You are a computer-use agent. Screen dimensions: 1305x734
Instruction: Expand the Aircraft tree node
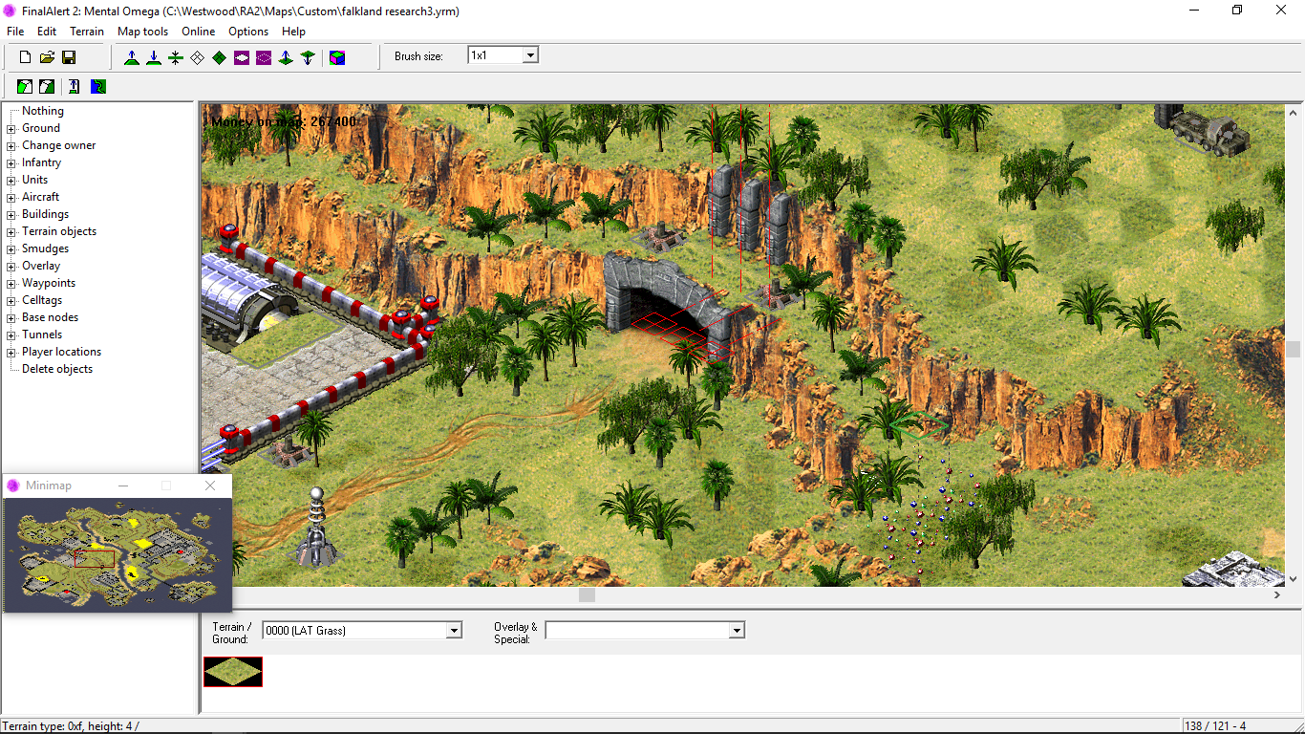11,197
